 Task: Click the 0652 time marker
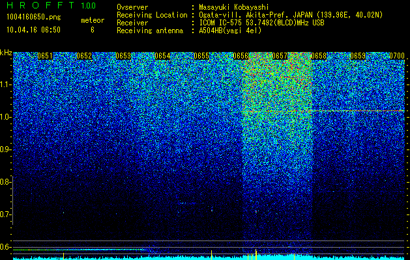click(84, 56)
